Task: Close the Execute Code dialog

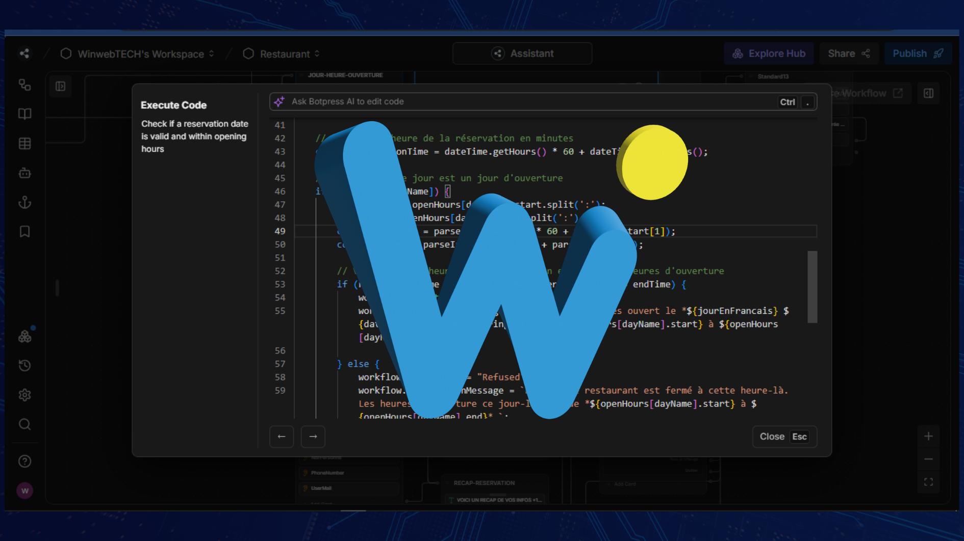Action: tap(784, 437)
